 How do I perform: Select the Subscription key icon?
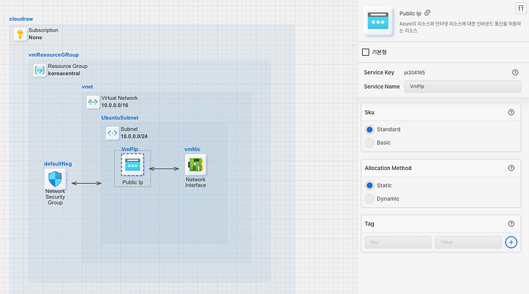tap(20, 34)
